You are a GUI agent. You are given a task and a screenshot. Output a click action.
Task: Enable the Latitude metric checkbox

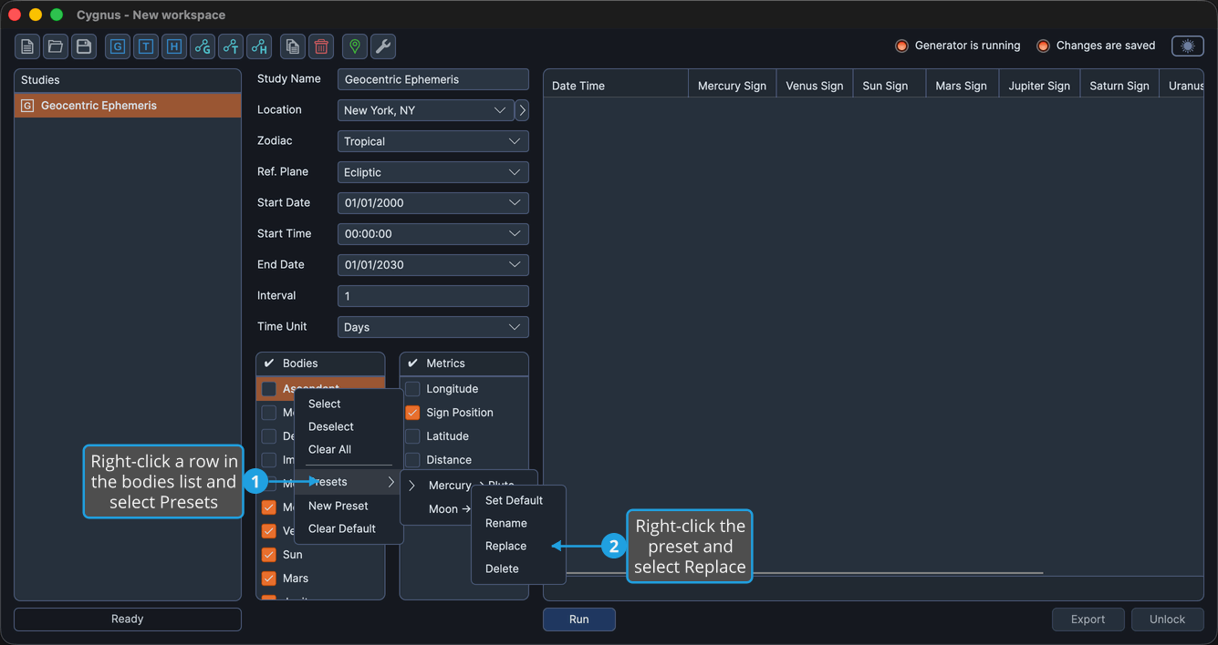pos(412,436)
